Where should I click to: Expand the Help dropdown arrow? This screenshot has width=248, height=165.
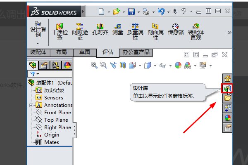(x=191, y=12)
